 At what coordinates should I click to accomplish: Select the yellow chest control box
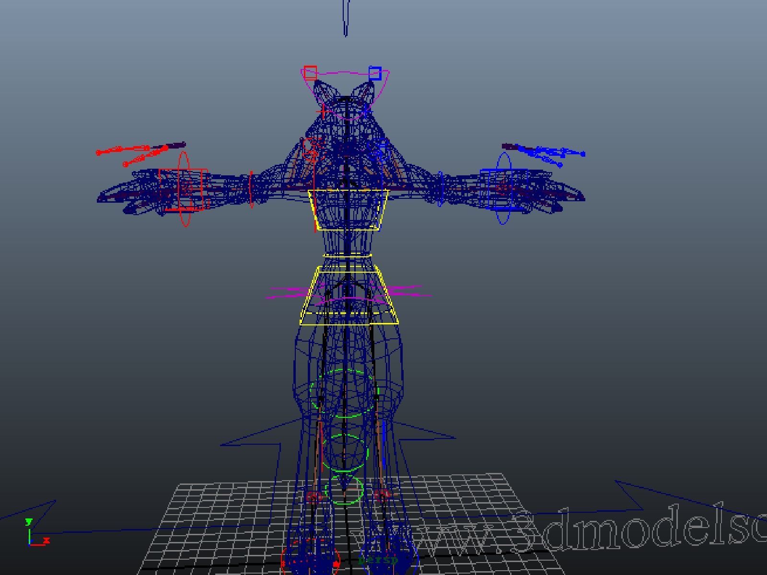click(x=348, y=210)
